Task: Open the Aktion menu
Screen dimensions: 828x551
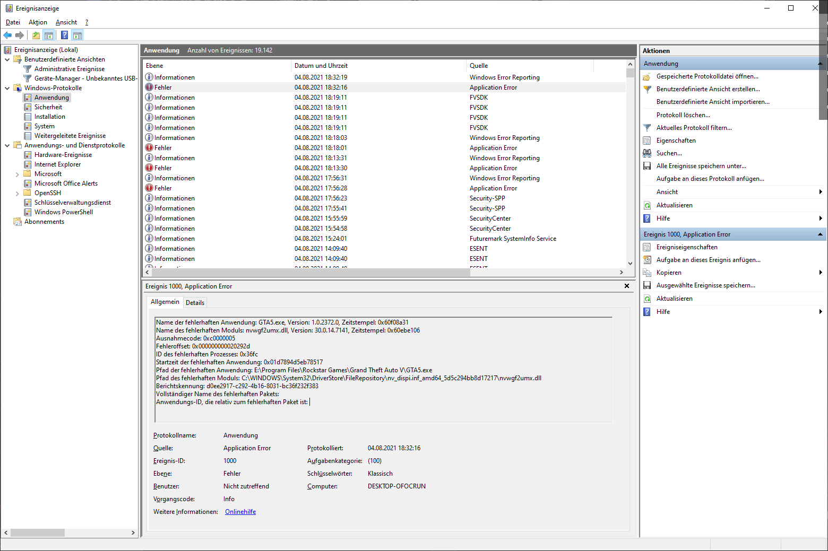Action: [38, 22]
